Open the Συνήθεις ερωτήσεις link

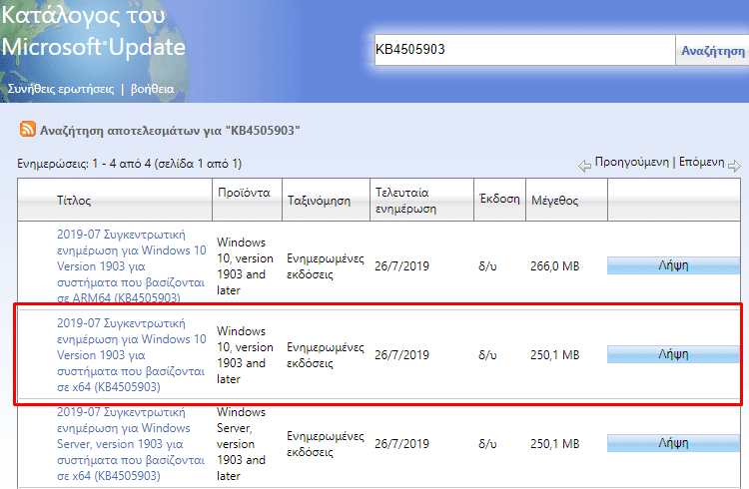pos(61,89)
